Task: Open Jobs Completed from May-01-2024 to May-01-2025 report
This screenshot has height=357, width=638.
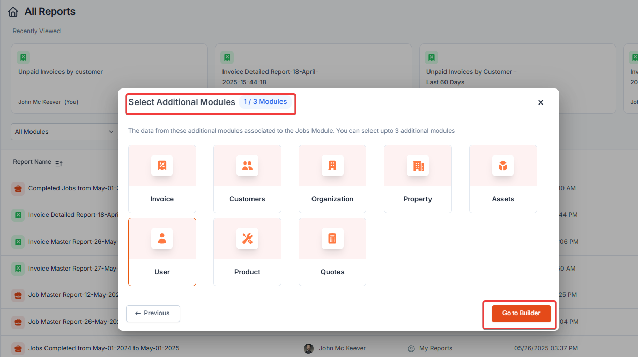Action: pos(104,348)
